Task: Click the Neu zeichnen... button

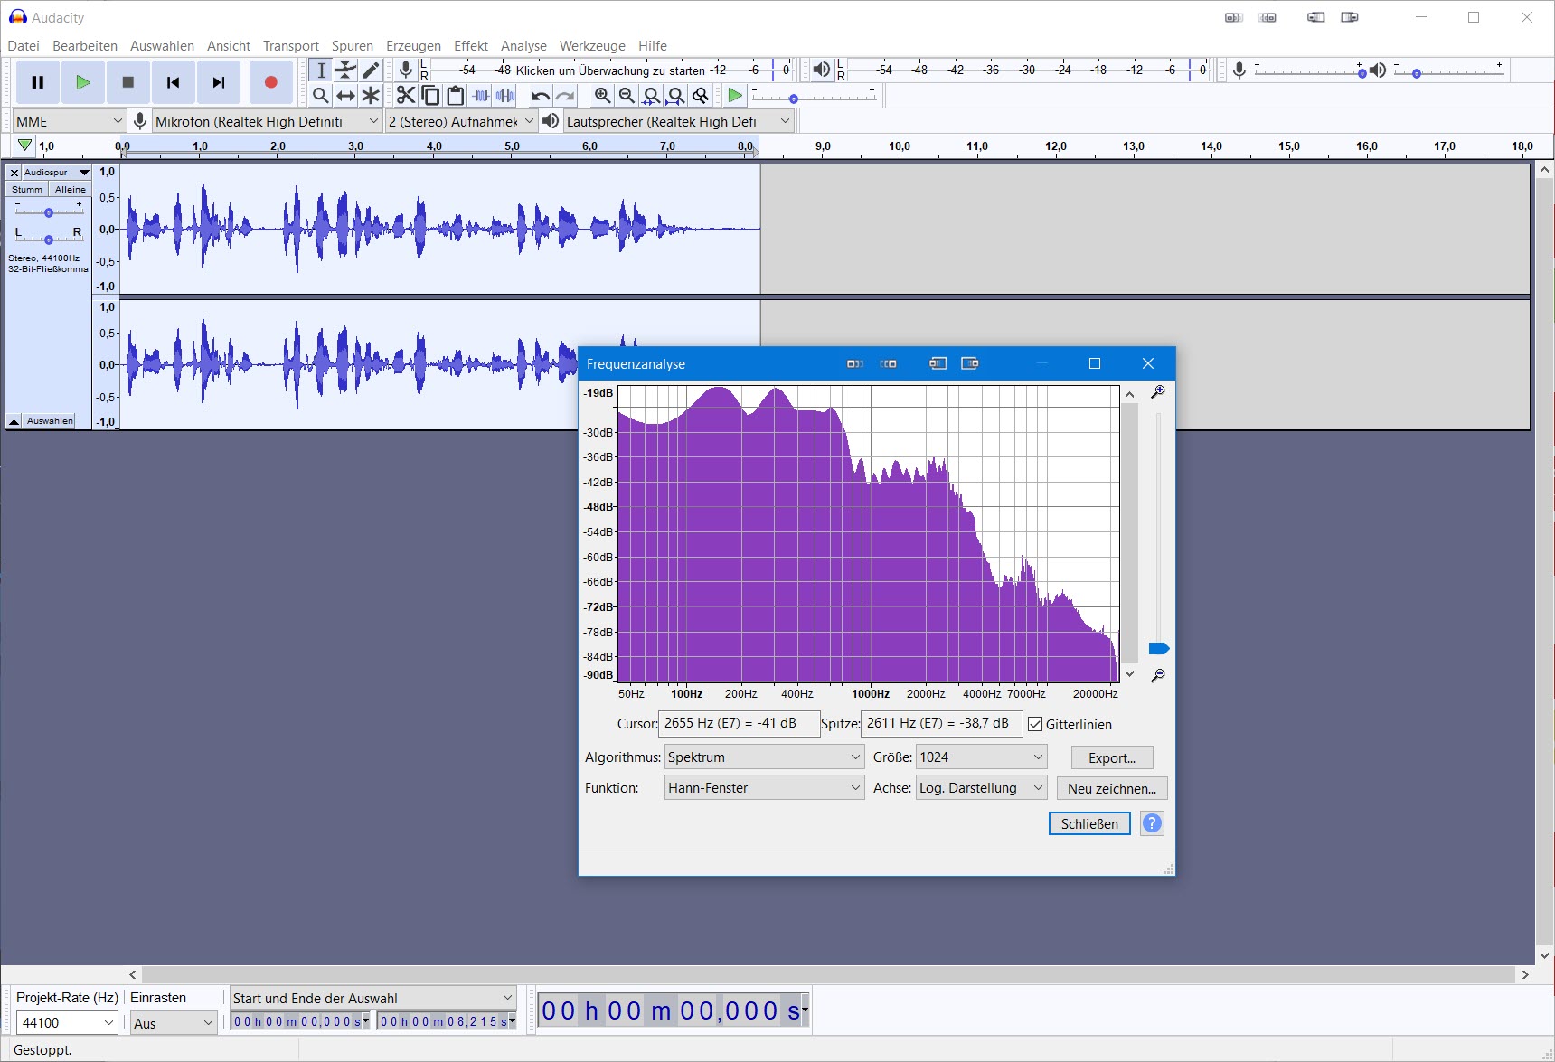Action: pyautogui.click(x=1112, y=788)
